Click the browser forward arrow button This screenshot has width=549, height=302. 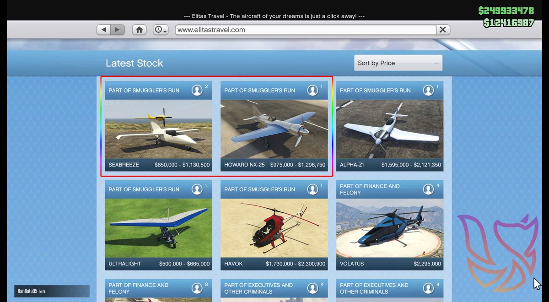pyautogui.click(x=118, y=30)
